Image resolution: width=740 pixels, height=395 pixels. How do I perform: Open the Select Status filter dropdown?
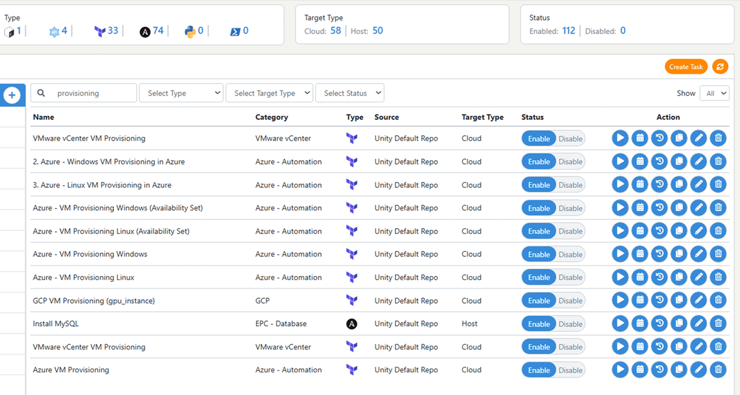click(350, 93)
